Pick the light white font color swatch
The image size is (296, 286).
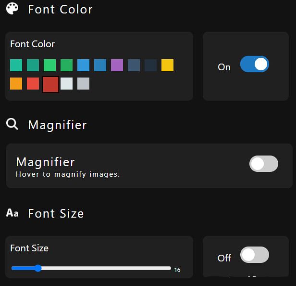click(x=66, y=83)
